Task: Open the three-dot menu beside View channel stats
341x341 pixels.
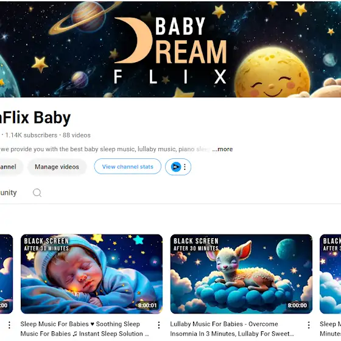Action: (x=185, y=167)
